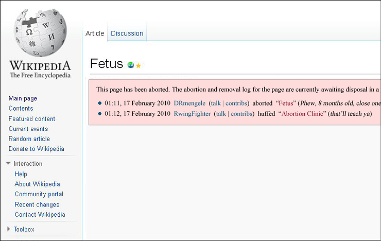Open the Contents link
Image resolution: width=381 pixels, height=241 pixels.
click(21, 108)
